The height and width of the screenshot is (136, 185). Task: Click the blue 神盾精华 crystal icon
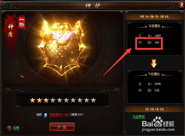pyautogui.click(x=45, y=115)
